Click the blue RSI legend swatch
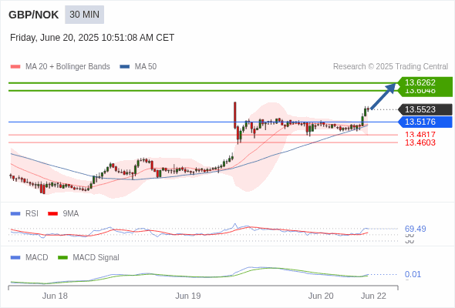455x308 pixels. pyautogui.click(x=15, y=214)
